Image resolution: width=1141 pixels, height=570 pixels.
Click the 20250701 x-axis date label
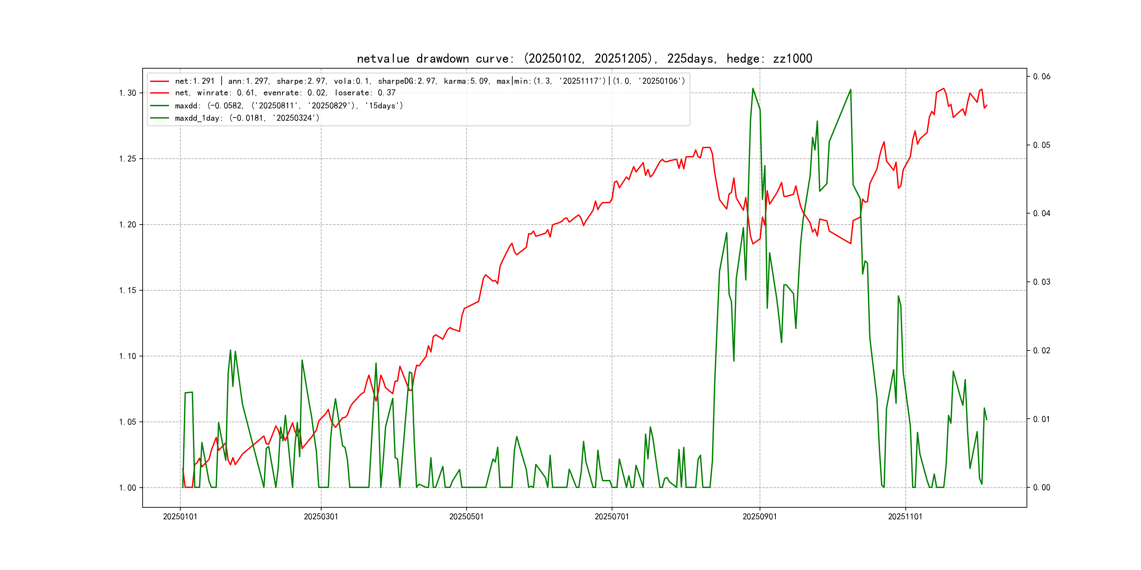coord(612,517)
